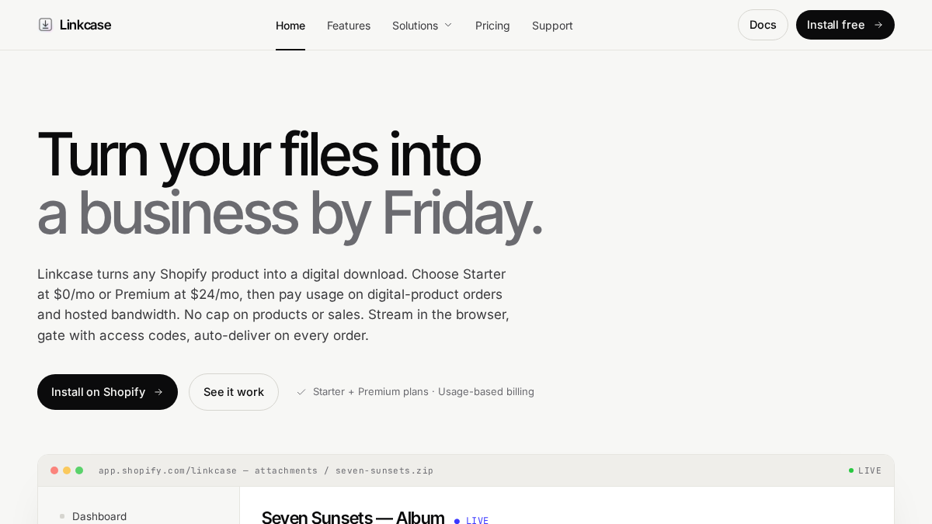Open the Docs button

point(763,25)
